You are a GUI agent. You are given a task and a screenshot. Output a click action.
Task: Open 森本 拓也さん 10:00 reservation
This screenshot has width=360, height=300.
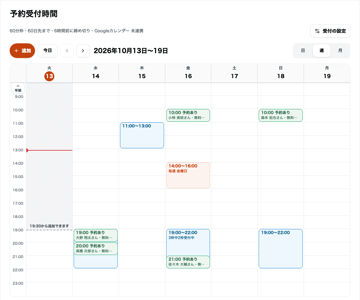click(281, 115)
